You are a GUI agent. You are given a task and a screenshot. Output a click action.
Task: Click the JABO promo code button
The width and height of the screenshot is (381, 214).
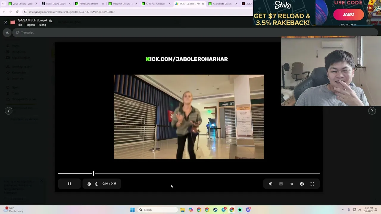(x=348, y=15)
